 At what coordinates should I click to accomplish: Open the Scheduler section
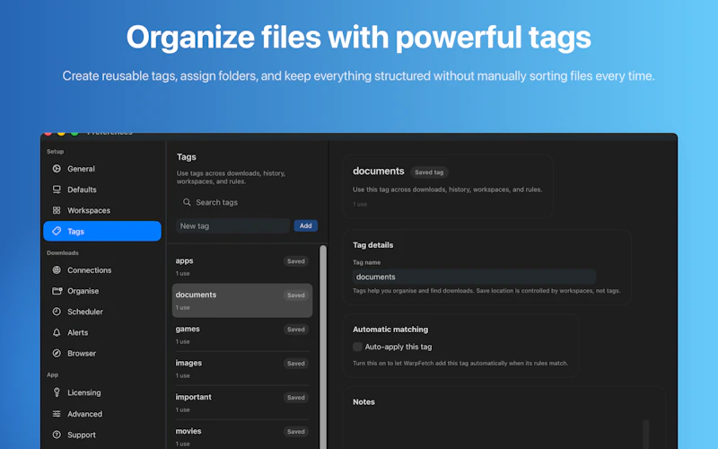[102, 312]
